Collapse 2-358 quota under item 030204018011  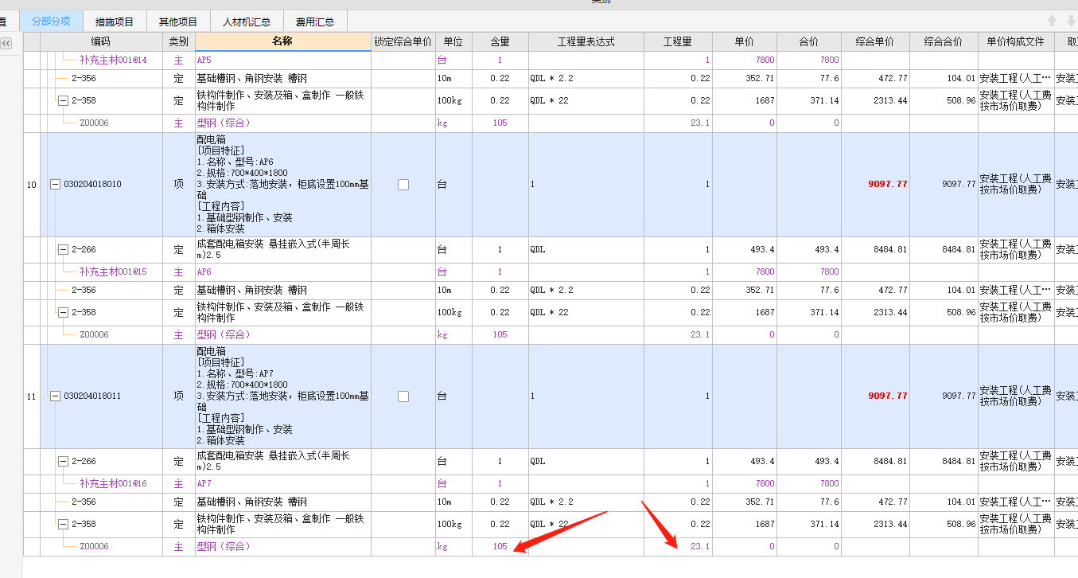64,525
